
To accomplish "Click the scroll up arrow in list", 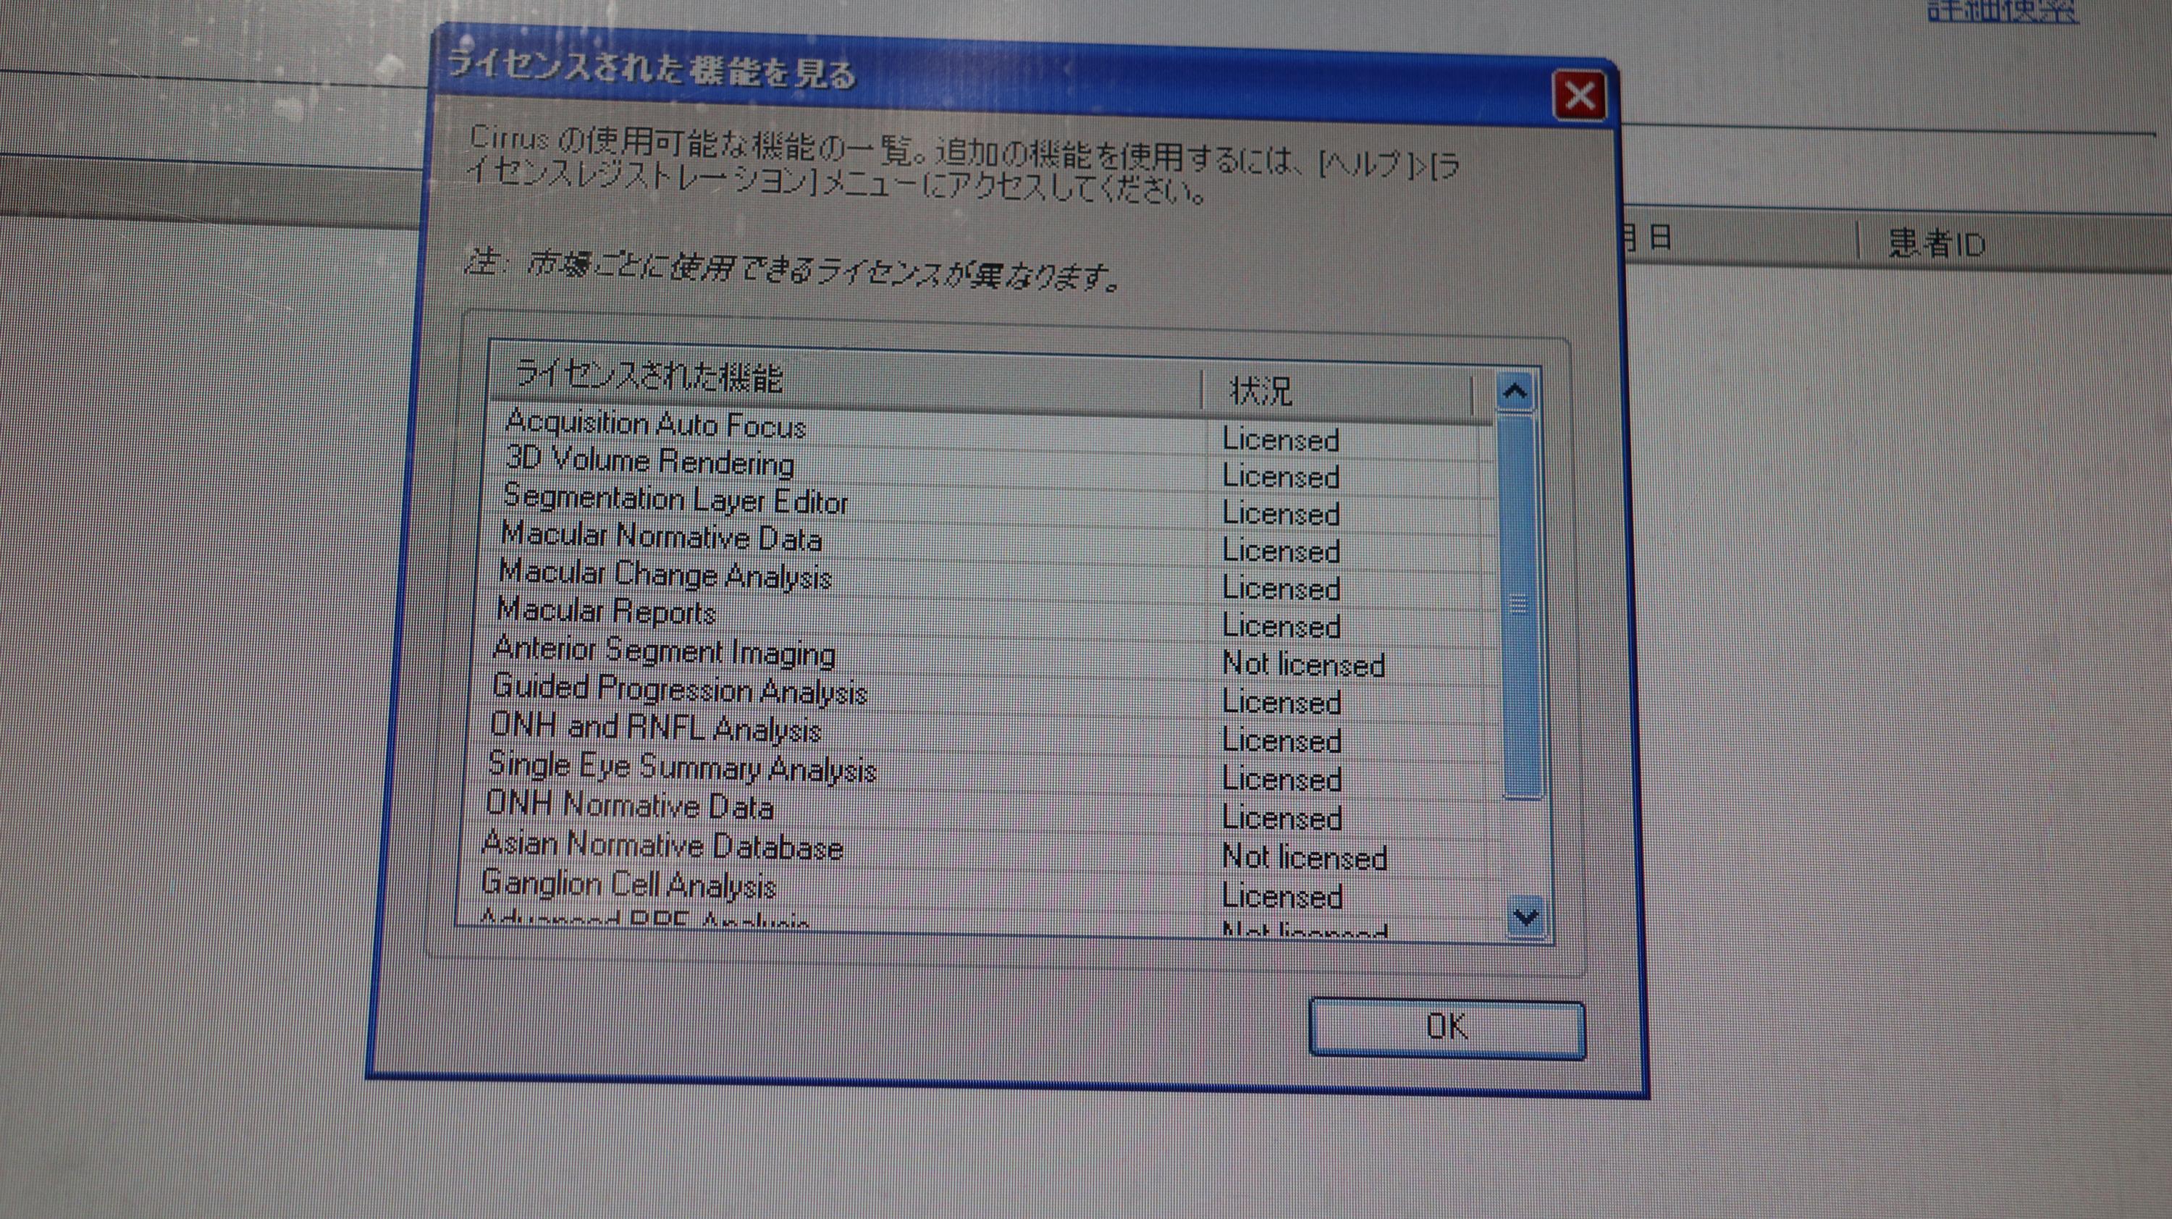I will (x=1515, y=392).
